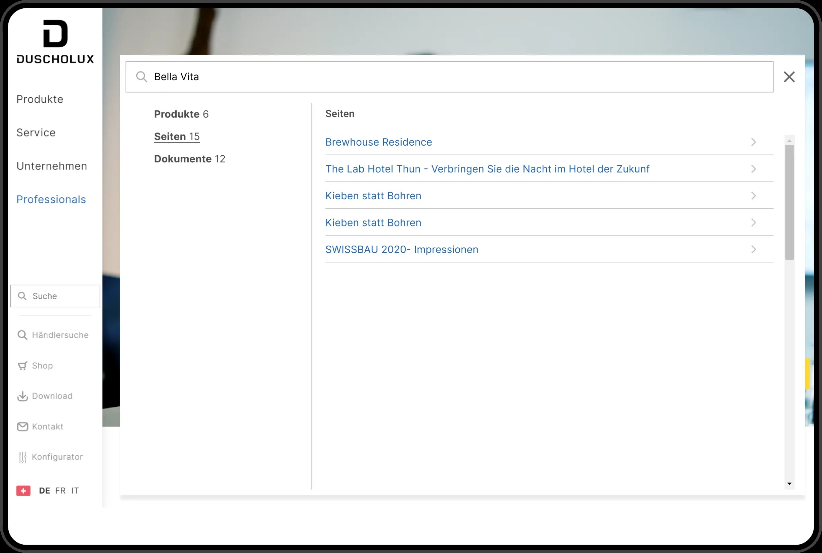Select DE language option
This screenshot has height=553, width=822.
44,491
